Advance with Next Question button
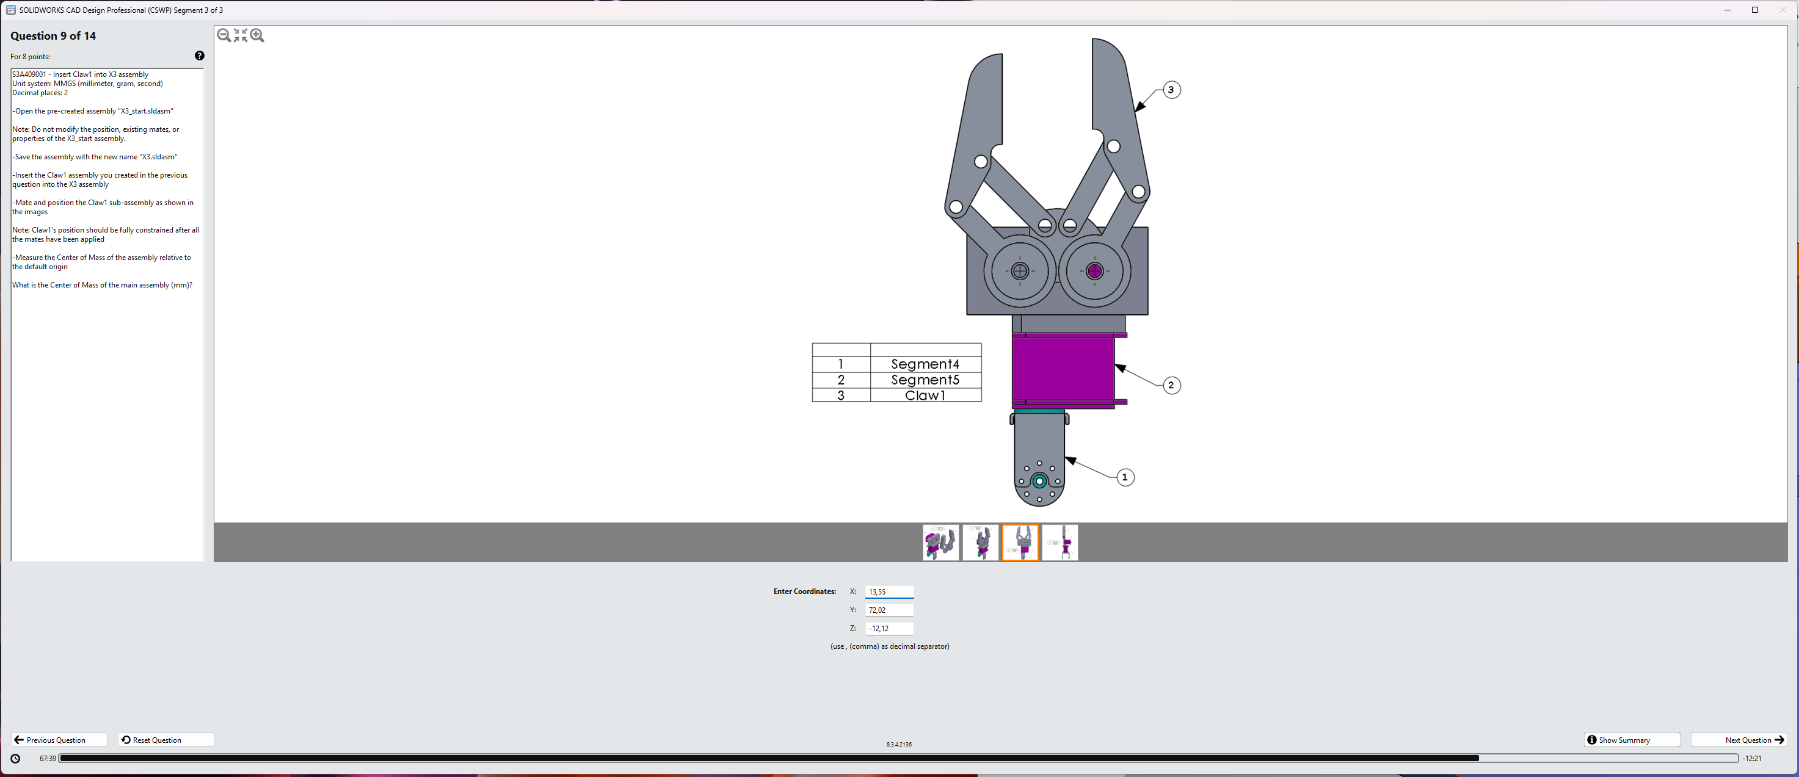This screenshot has height=777, width=1799. (x=1739, y=740)
